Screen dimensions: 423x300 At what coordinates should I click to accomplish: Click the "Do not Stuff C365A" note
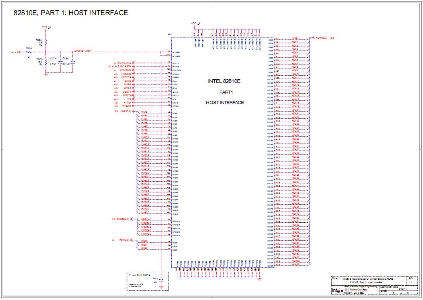[x=139, y=275]
